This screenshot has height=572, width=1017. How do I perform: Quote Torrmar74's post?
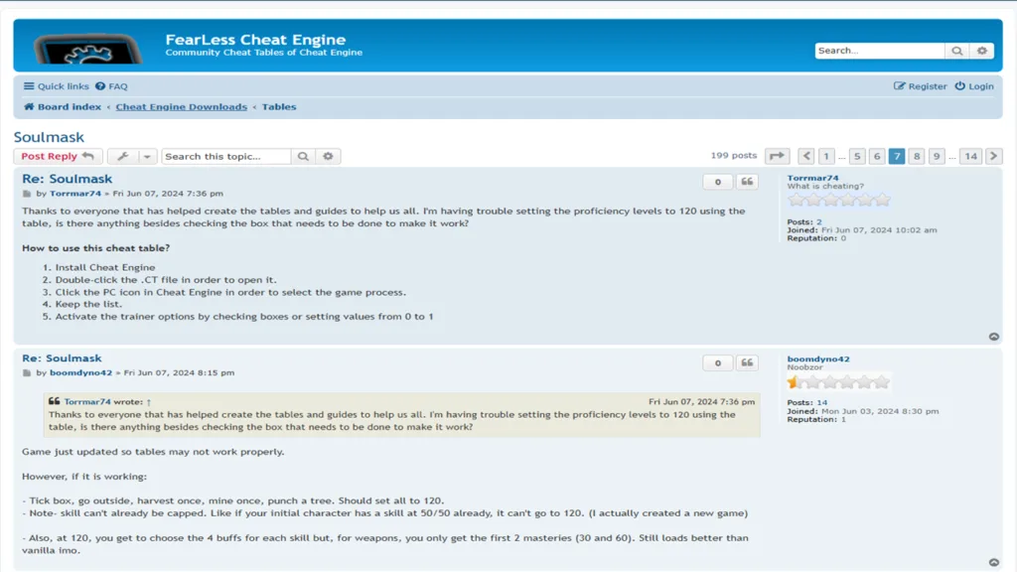tap(747, 183)
